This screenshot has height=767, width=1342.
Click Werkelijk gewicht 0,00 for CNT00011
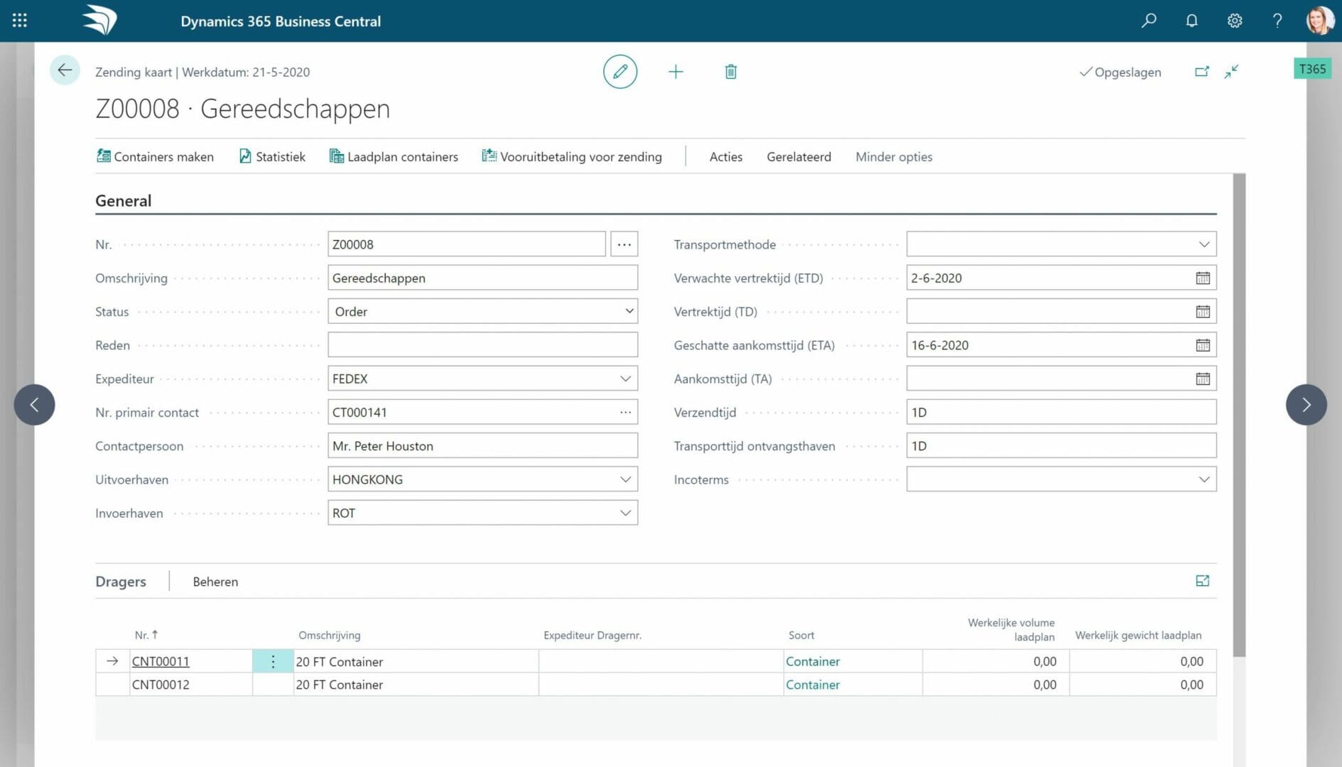pos(1142,661)
